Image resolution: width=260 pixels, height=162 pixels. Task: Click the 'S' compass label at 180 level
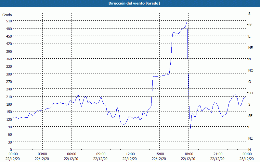(x=249, y=104)
